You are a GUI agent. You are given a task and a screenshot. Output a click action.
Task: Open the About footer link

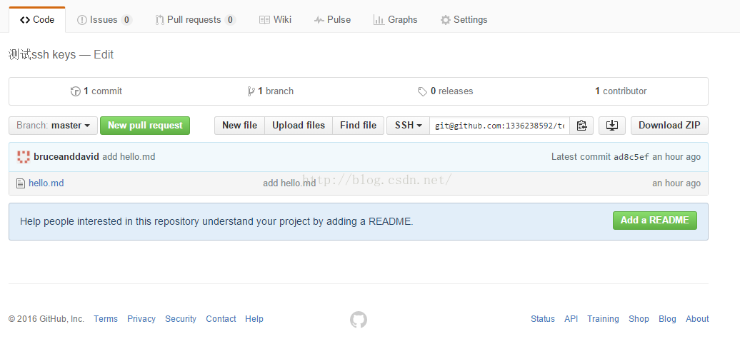coord(698,319)
